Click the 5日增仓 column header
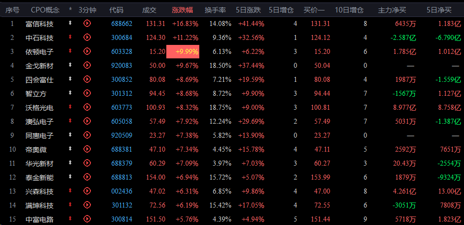The image size is (464, 225). [x=281, y=10]
